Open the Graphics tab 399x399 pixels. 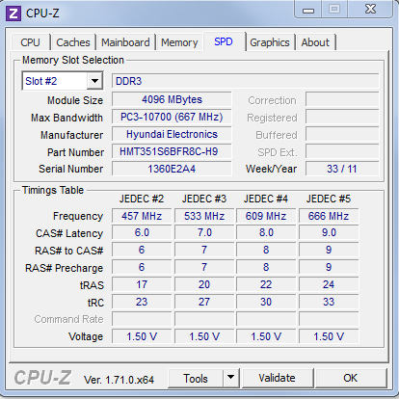pos(270,42)
